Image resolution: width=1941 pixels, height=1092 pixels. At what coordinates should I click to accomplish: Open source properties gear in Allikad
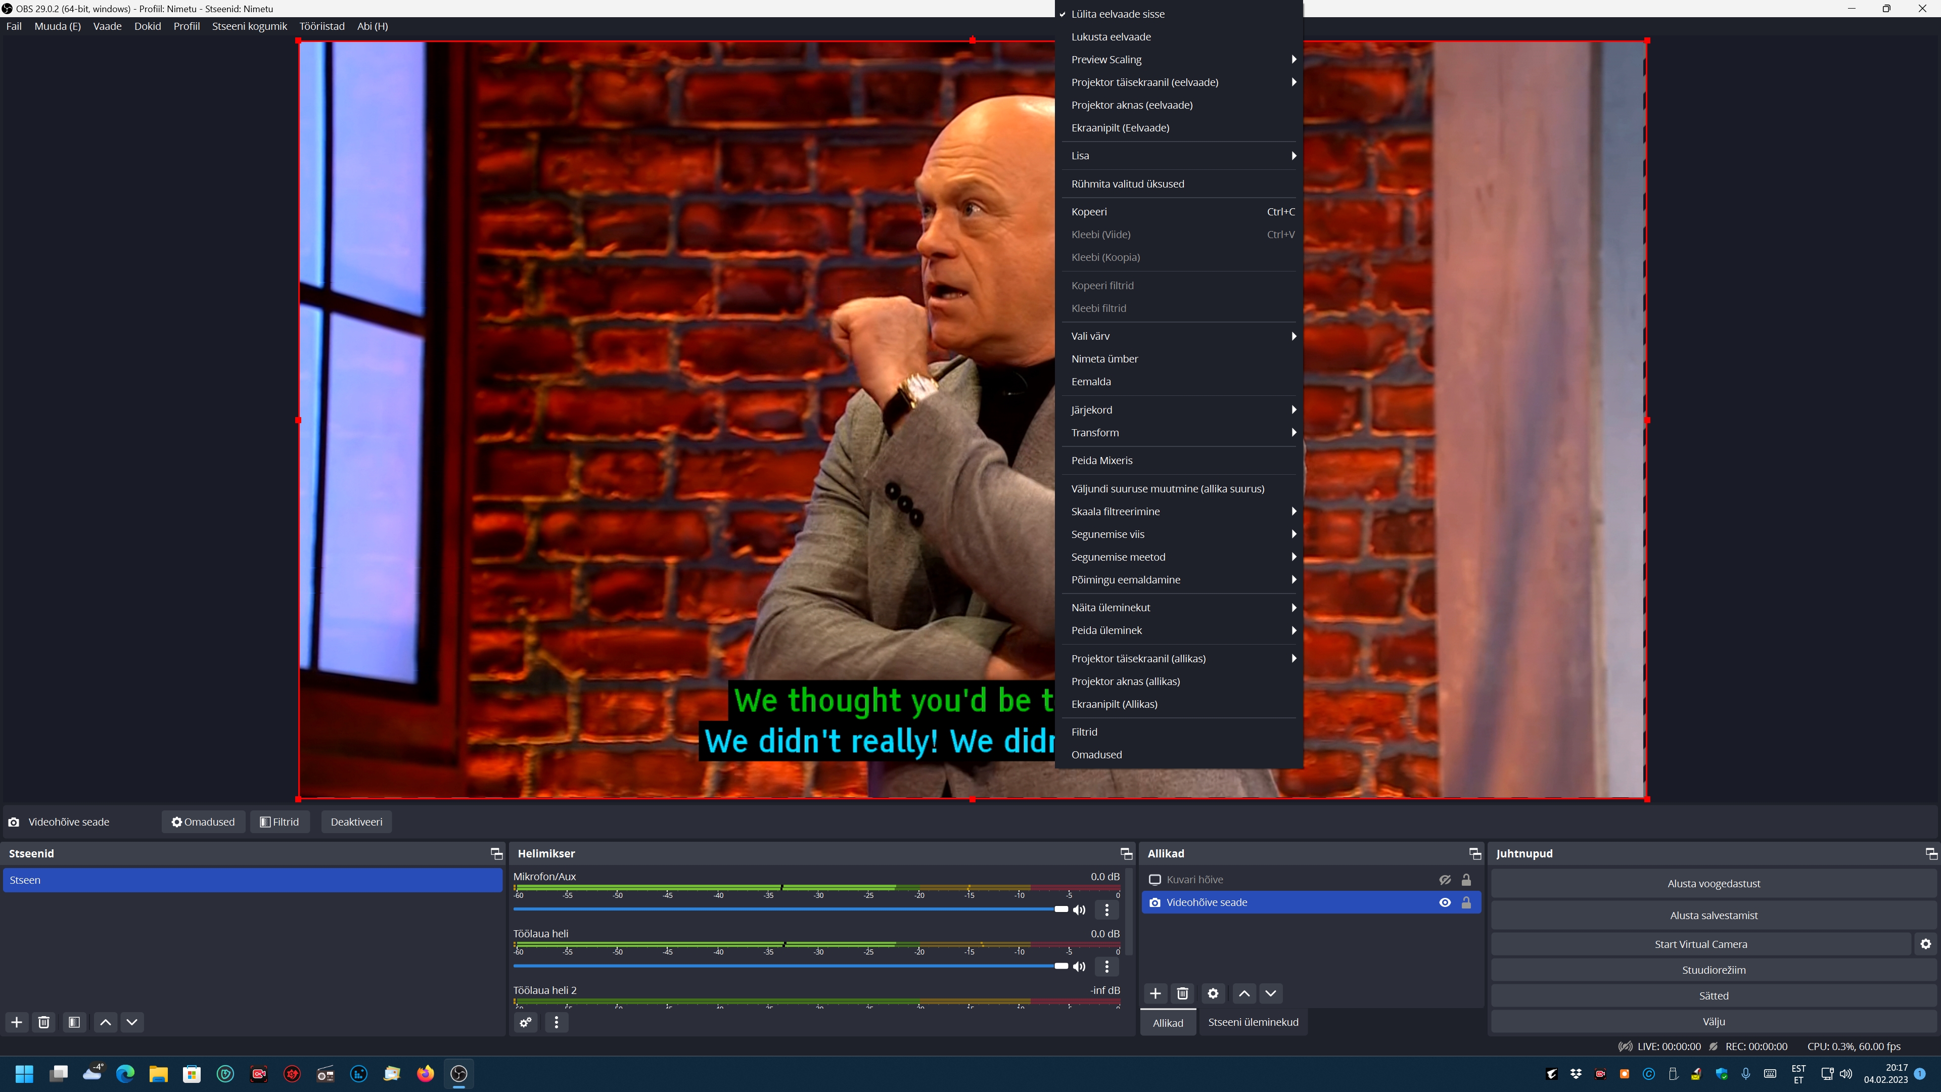[1213, 993]
